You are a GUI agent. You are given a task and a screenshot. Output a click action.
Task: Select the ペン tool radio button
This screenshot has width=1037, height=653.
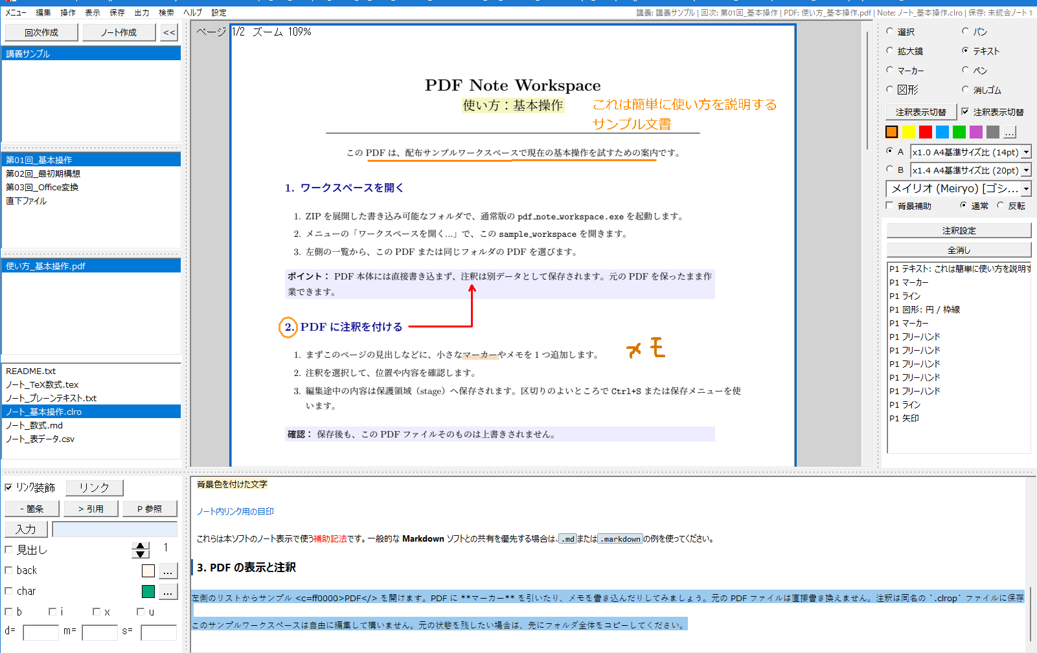(965, 70)
